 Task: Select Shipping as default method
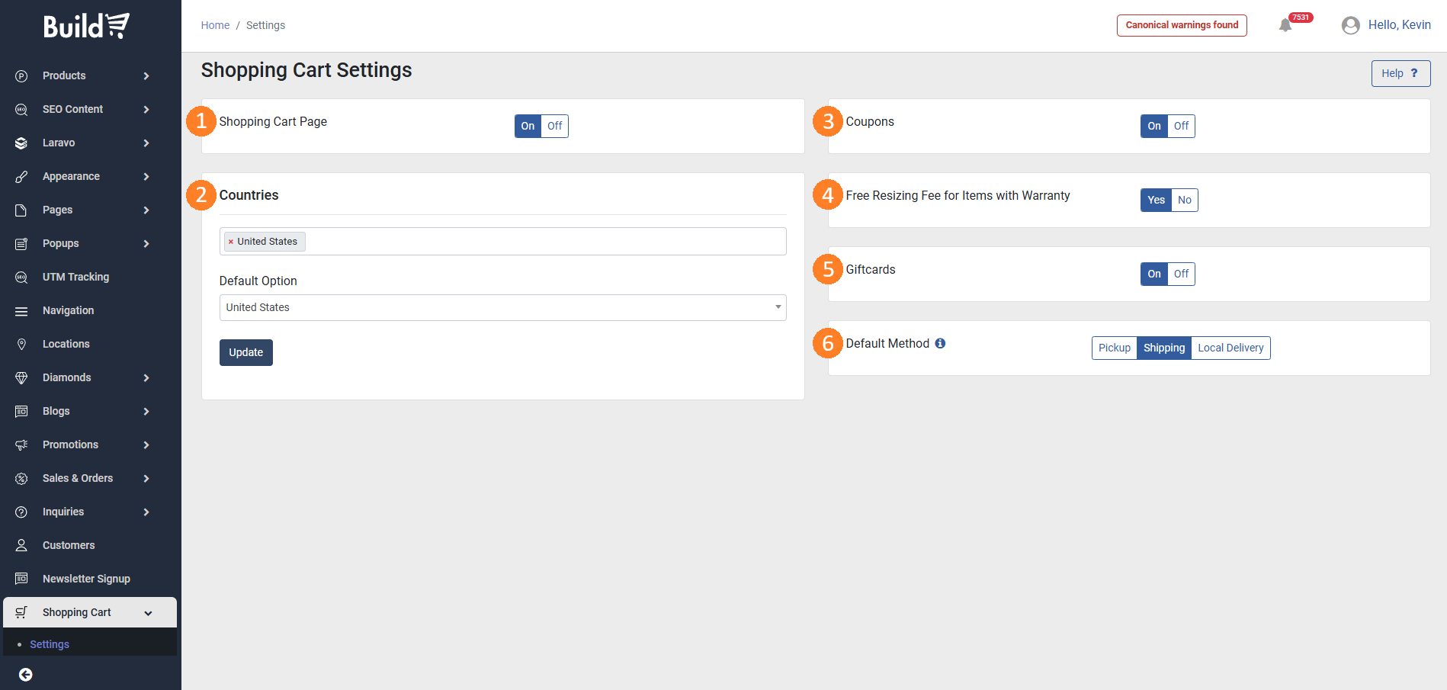[x=1164, y=348]
